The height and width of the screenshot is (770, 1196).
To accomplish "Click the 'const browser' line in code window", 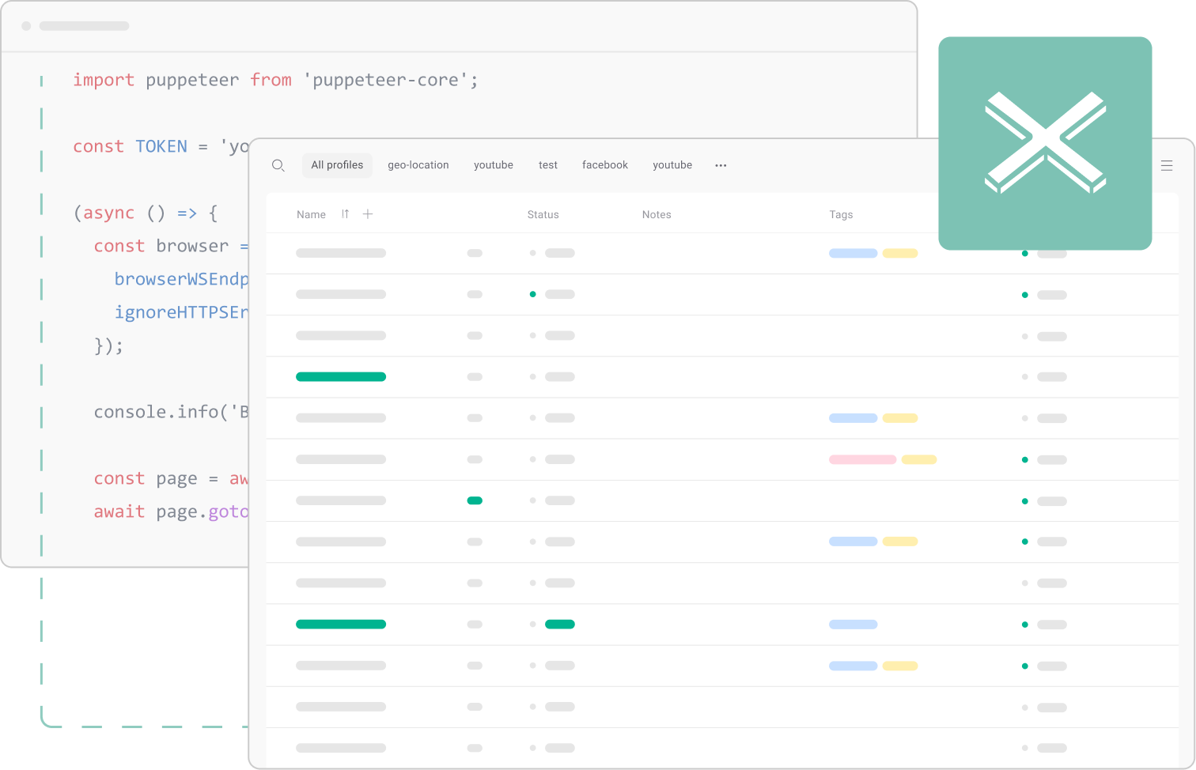I will coord(171,246).
